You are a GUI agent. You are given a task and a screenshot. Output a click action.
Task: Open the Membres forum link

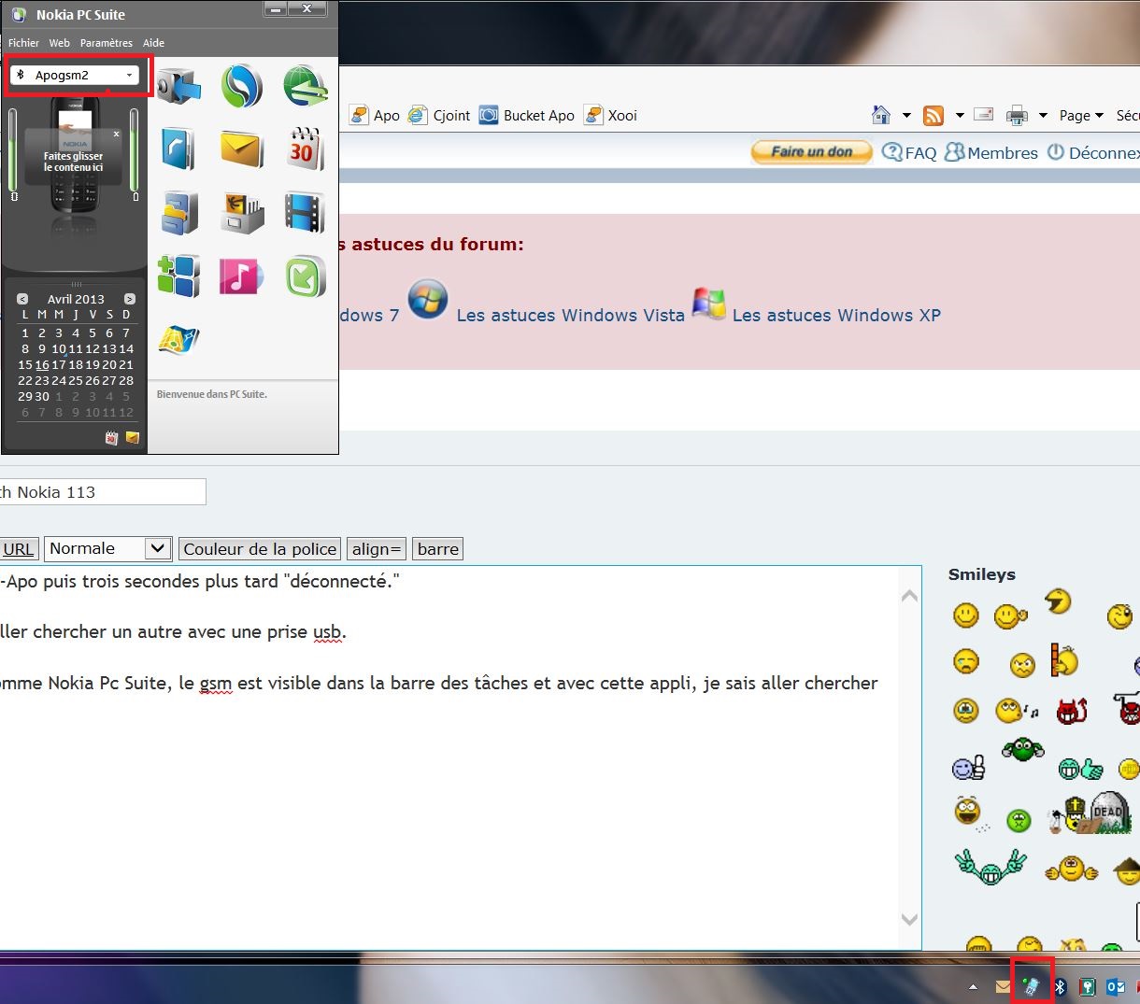991,152
